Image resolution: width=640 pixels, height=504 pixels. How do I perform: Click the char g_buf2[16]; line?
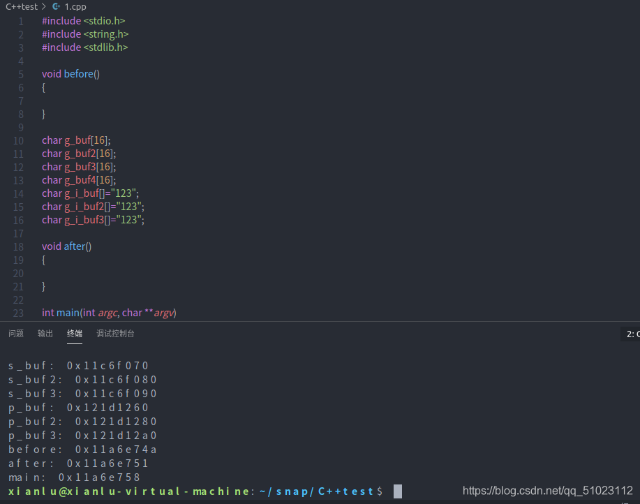pyautogui.click(x=79, y=154)
